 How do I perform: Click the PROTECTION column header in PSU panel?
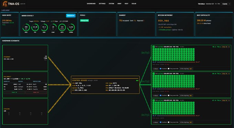[x=37, y=81]
